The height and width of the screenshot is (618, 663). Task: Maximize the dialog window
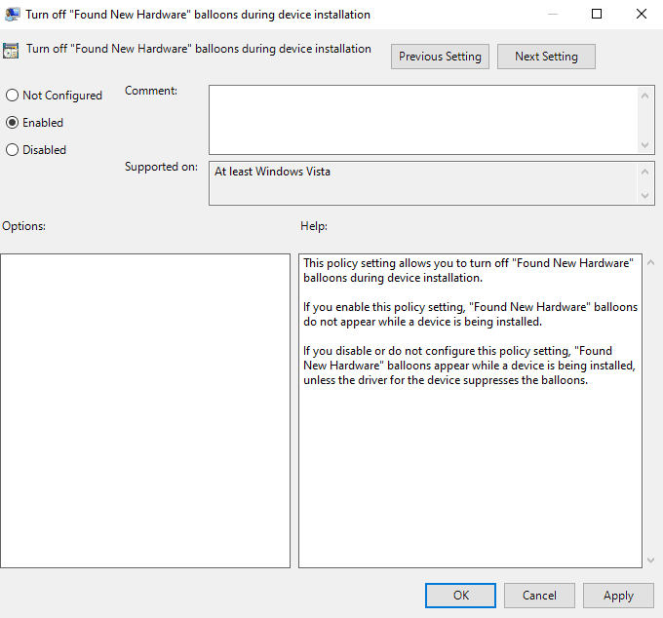597,14
